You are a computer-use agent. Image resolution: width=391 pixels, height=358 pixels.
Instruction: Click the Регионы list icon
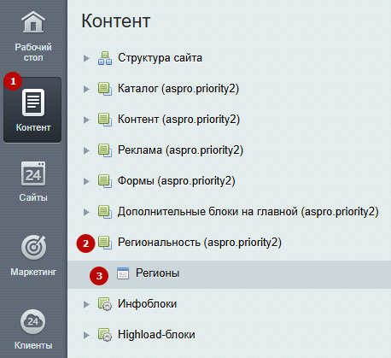[123, 273]
